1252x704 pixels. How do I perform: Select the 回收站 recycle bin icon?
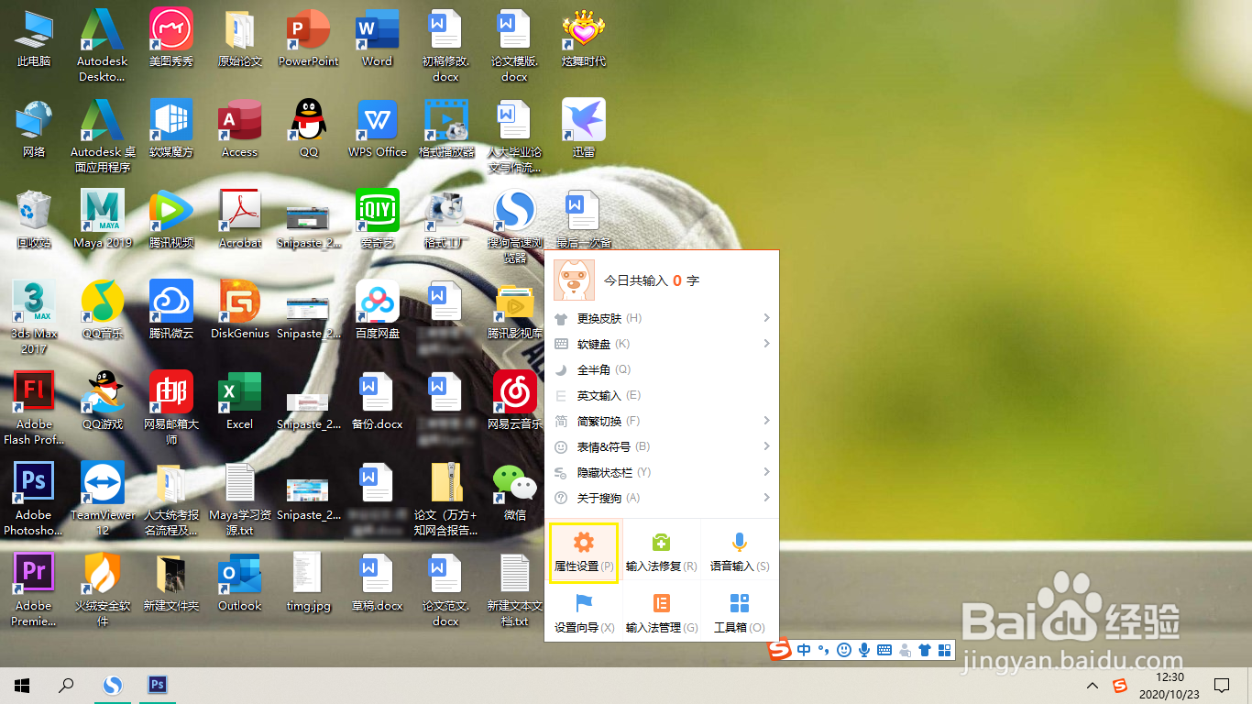coord(34,220)
